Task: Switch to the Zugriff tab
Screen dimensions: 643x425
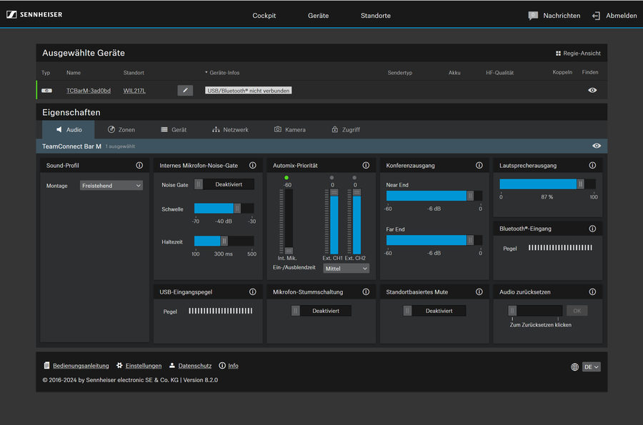Action: 346,129
